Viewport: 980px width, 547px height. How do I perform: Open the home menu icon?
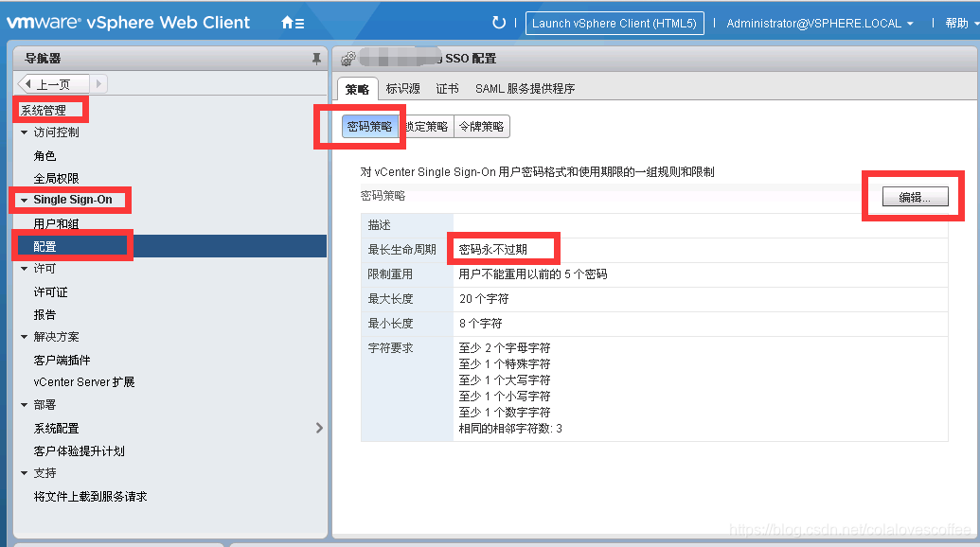[x=293, y=23]
